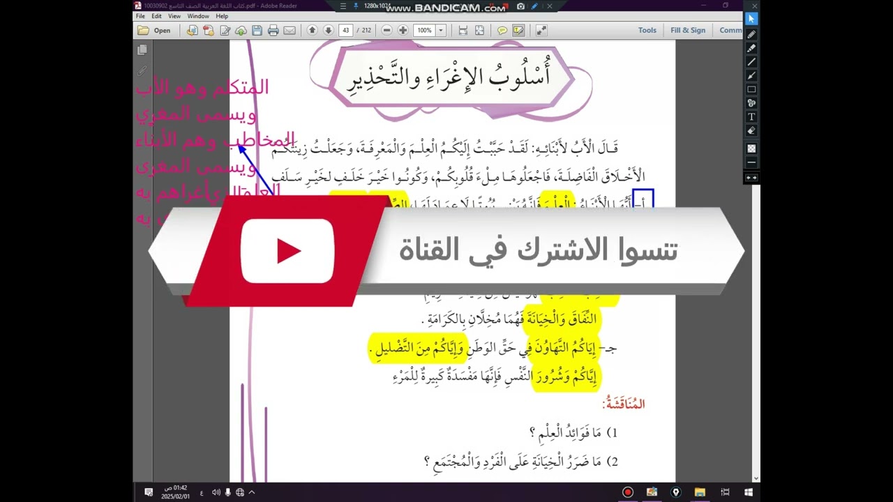Click the taskbar microphone icon
893x502 pixels.
click(227, 492)
